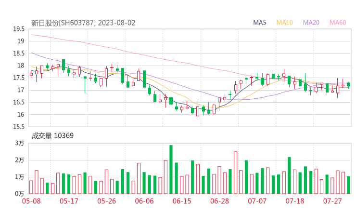Viewport: 356px width, 212px height.
Task: Click the MA10 legend label
Action: 284,23
